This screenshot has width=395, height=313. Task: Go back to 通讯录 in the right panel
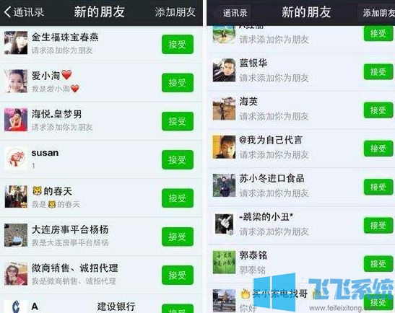235,13
